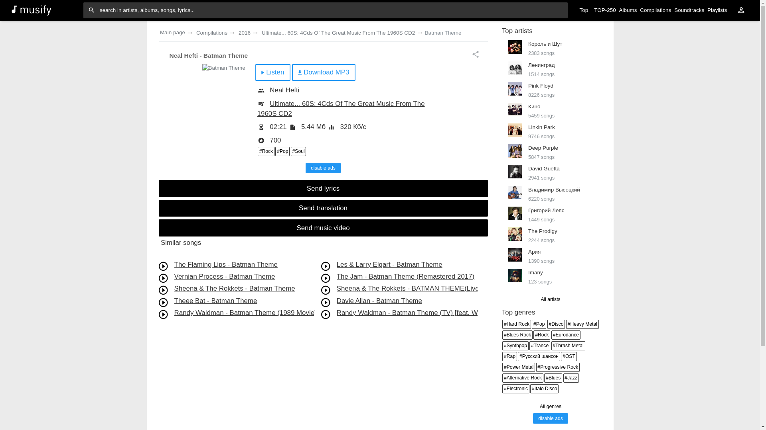Open Pink Floyd artist thumbnail

[515, 89]
